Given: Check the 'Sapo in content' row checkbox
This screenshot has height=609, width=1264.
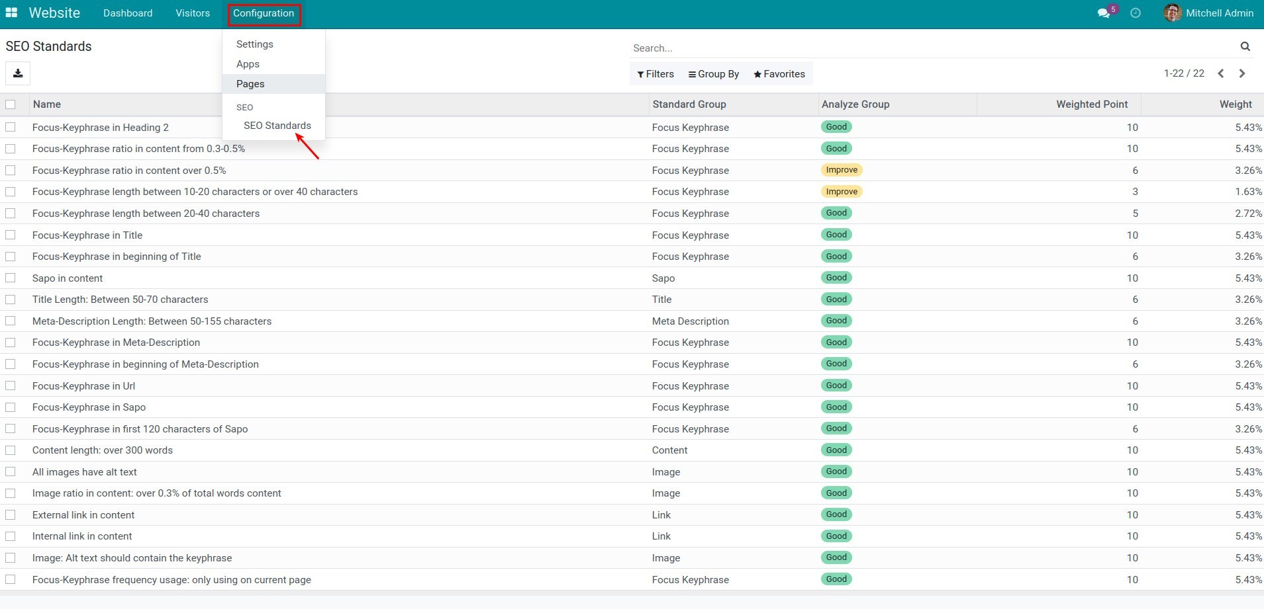Looking at the screenshot, I should 10,278.
